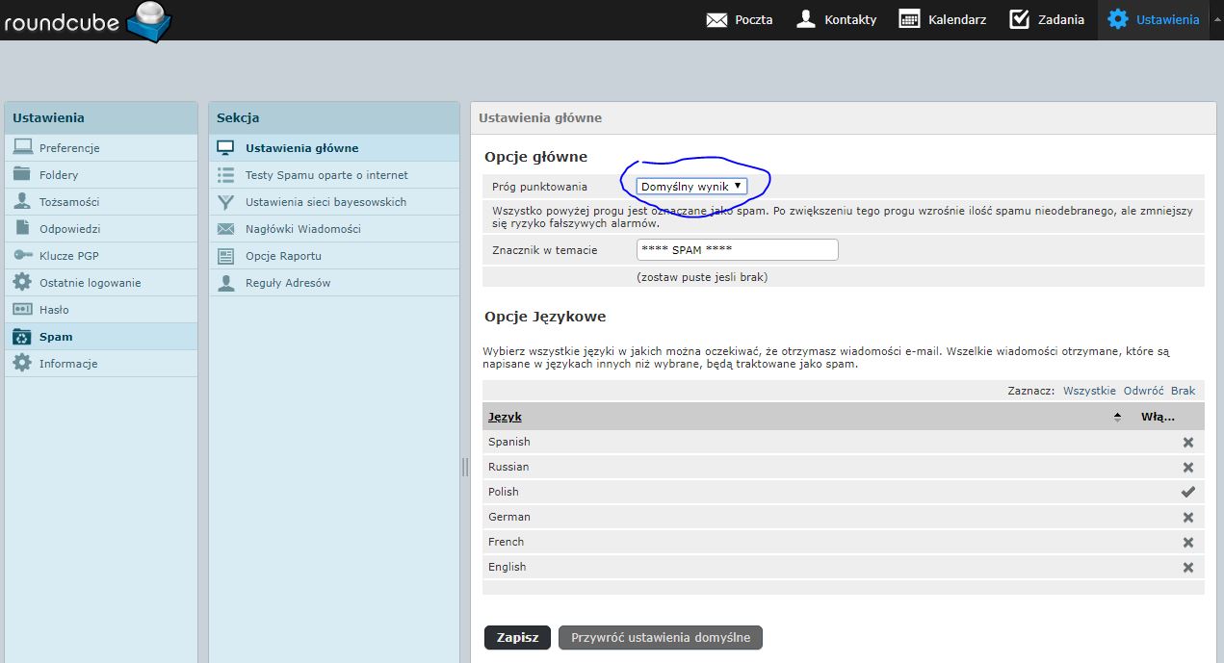The image size is (1224, 663).
Task: Click the Znacznik w temacie text field
Action: (x=737, y=250)
